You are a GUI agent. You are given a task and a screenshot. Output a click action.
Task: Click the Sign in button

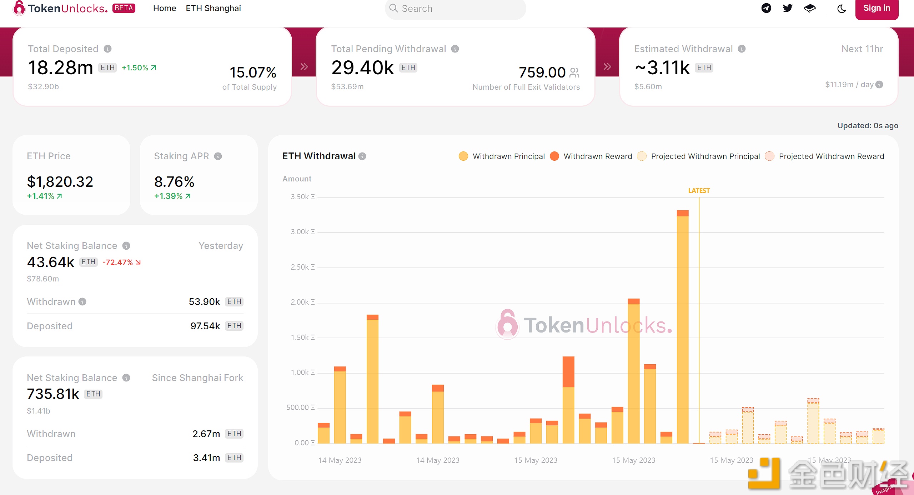pos(877,8)
